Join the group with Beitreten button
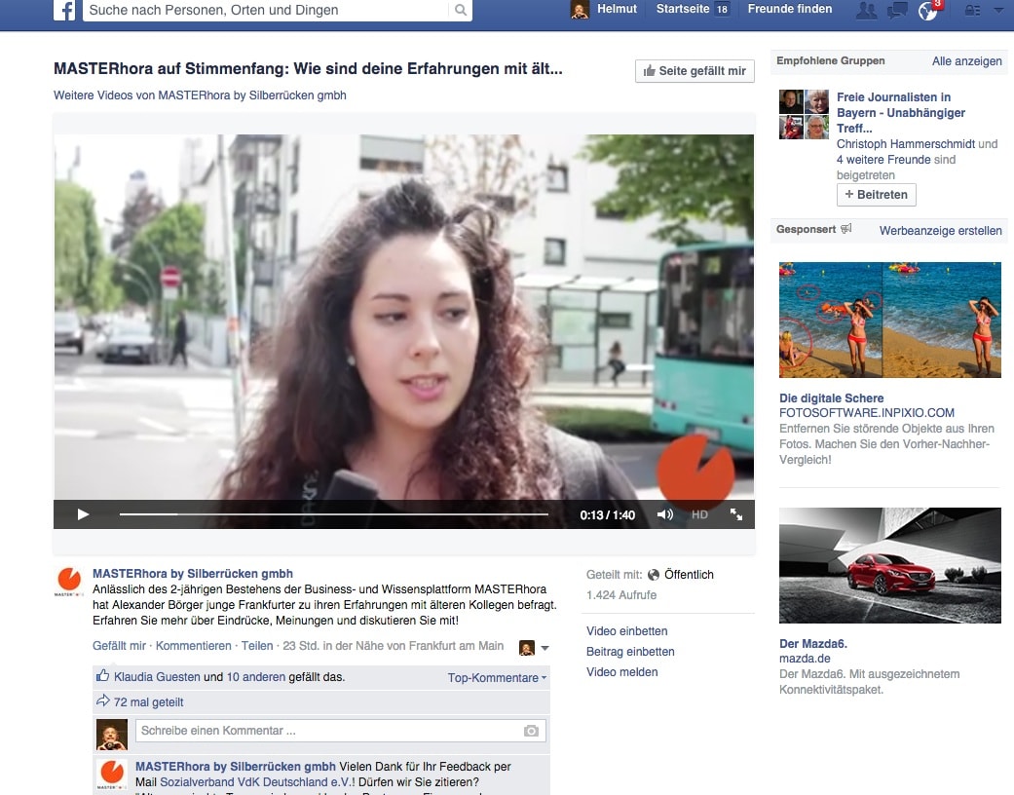Image resolution: width=1014 pixels, height=795 pixels. pos(876,195)
